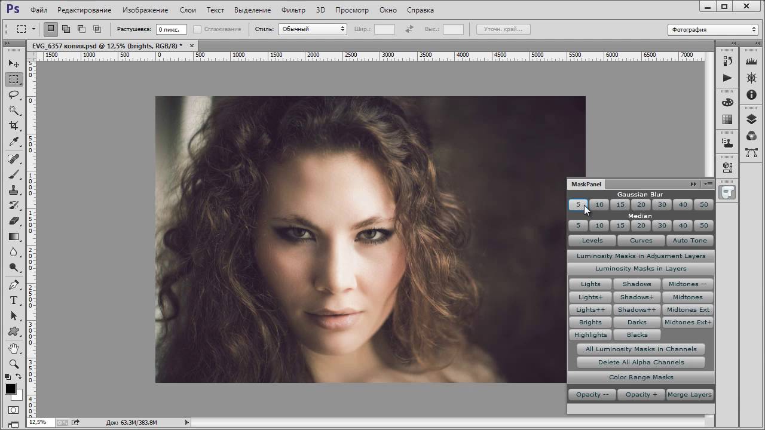Open the Изображение menu

[x=145, y=10]
